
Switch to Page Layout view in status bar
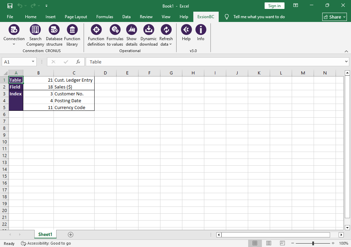tap(269, 243)
